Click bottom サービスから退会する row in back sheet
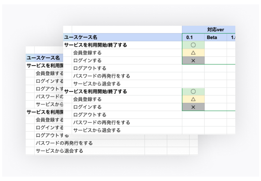The width and height of the screenshot is (261, 181). point(90,151)
